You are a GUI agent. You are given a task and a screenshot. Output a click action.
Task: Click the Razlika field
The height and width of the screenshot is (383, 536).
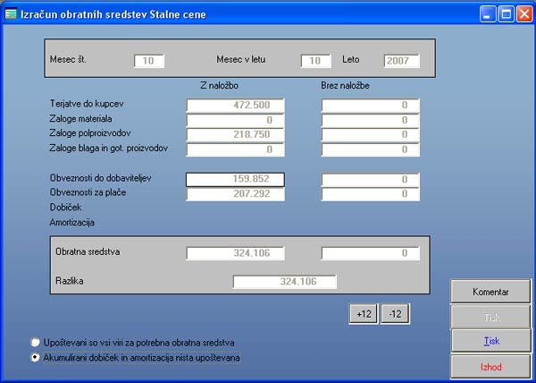(x=284, y=283)
